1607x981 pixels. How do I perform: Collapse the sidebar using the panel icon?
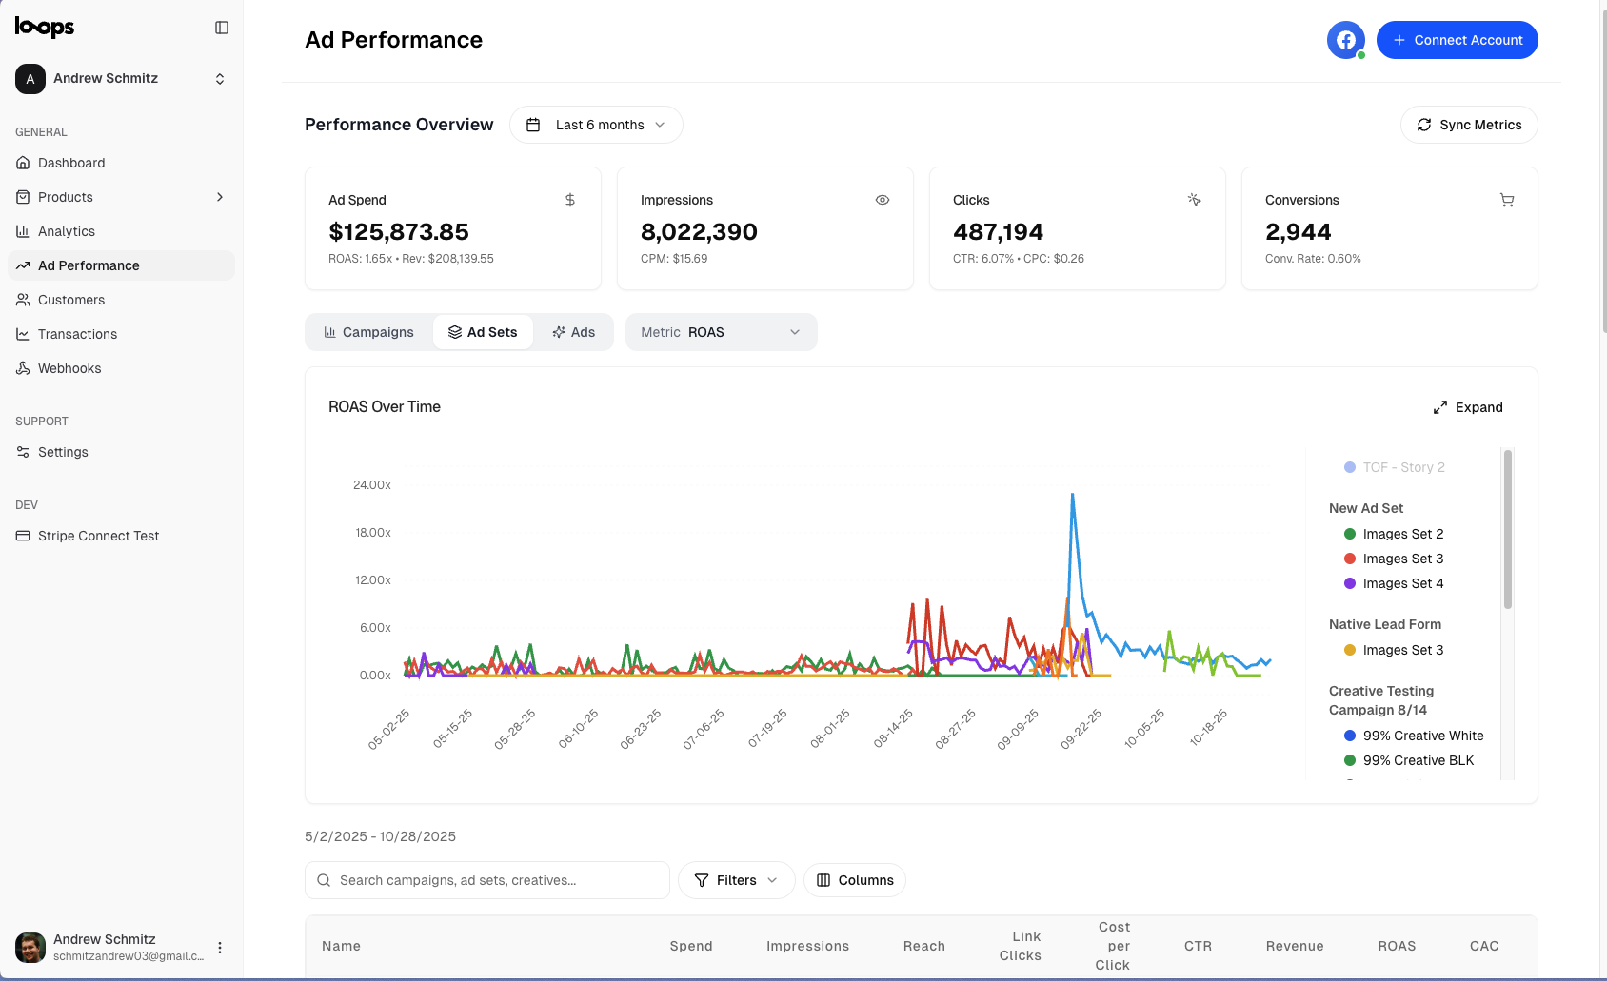tap(222, 28)
